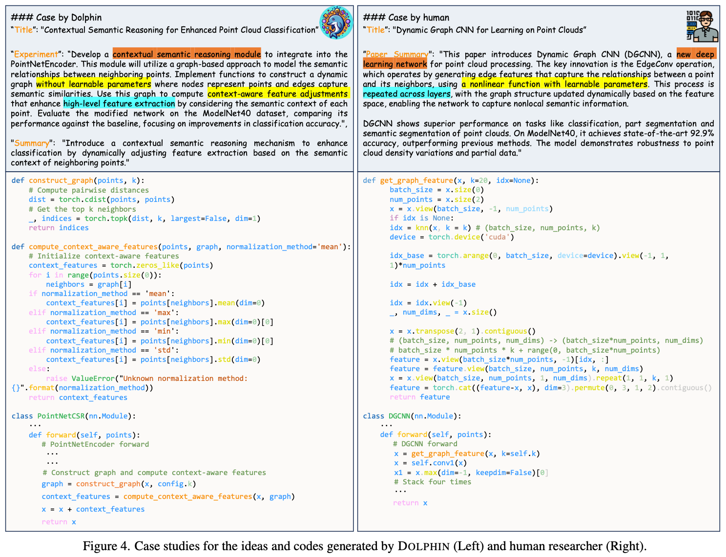Click the yellow "context-aware feature adjustments" highlight
This screenshot has height=557, width=726.
coord(277,94)
